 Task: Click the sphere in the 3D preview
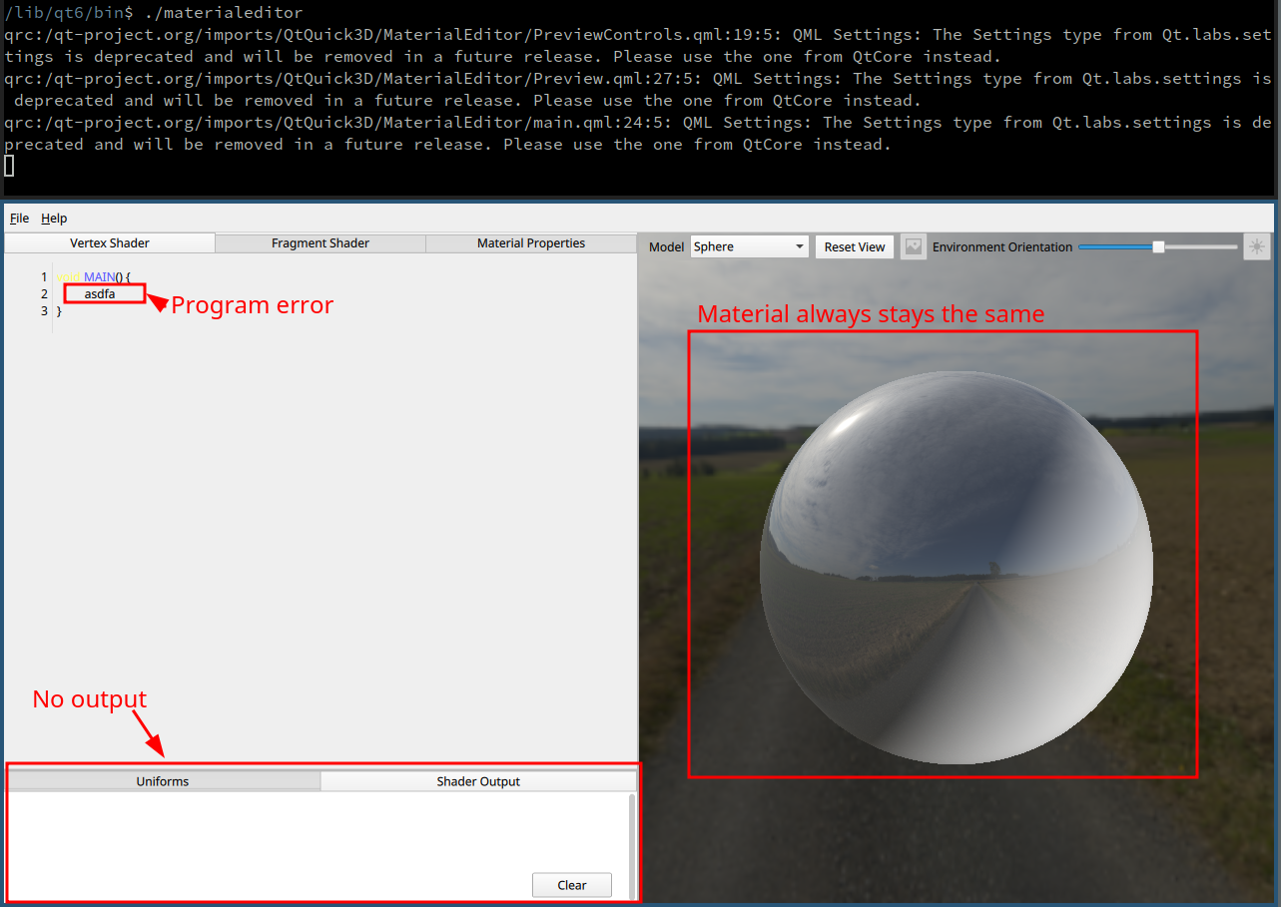coord(957,569)
